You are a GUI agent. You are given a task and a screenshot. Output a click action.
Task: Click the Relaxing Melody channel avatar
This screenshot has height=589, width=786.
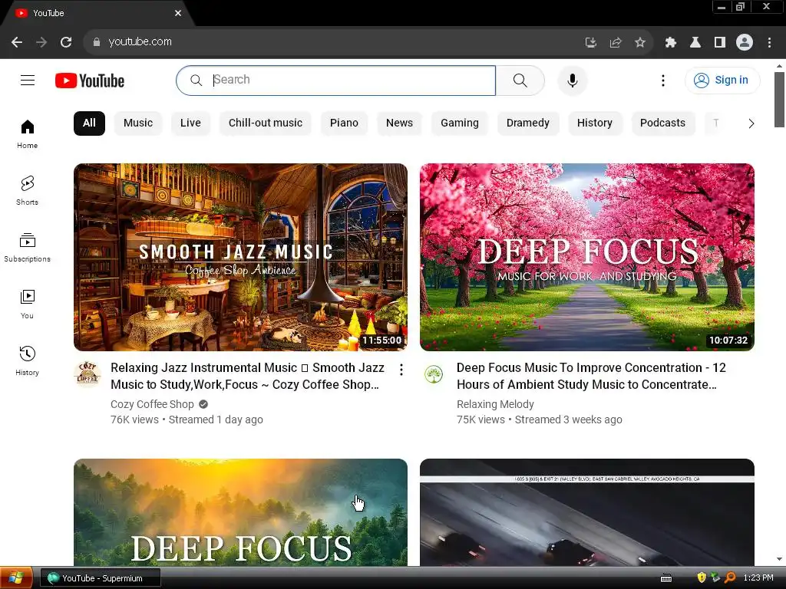click(434, 374)
